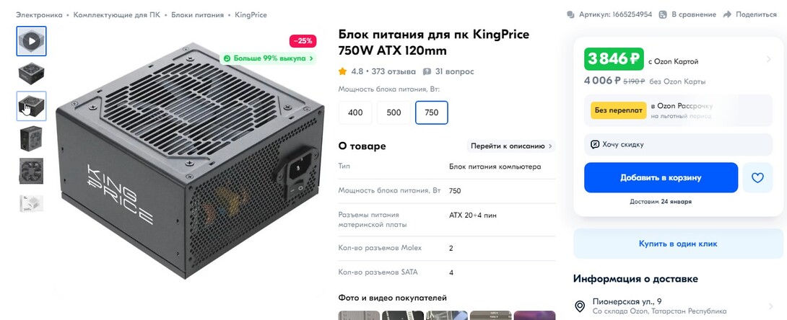Click Добавить в корзину button

coord(661,178)
